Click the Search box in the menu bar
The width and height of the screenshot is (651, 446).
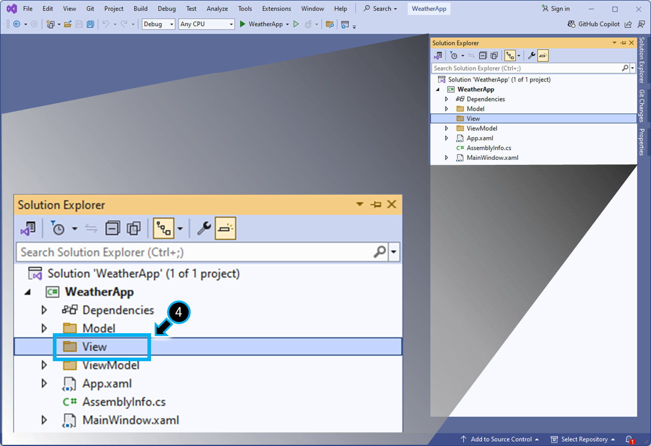coord(380,8)
